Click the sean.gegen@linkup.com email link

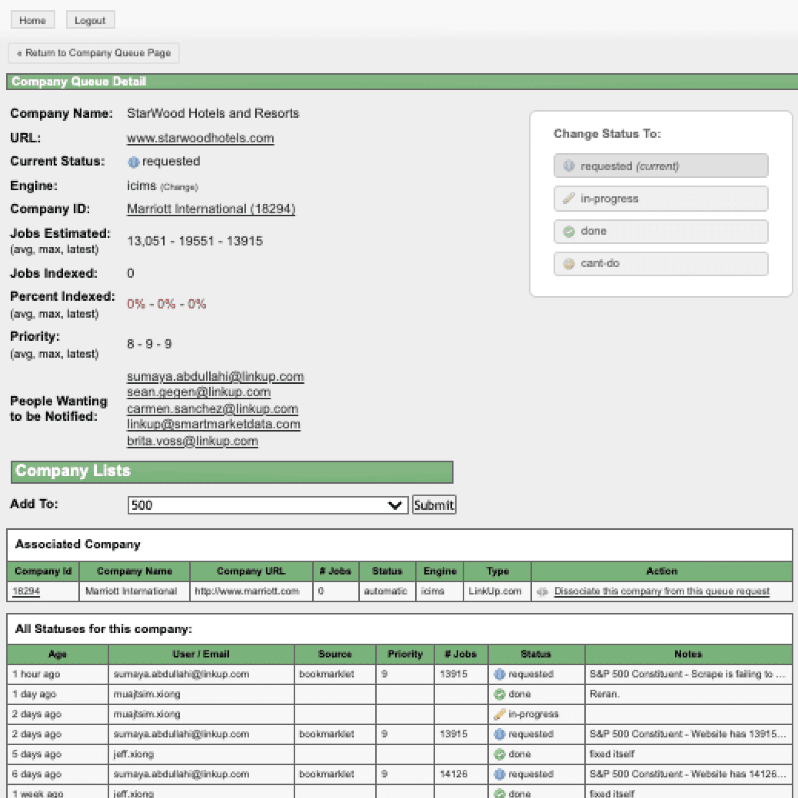[199, 392]
